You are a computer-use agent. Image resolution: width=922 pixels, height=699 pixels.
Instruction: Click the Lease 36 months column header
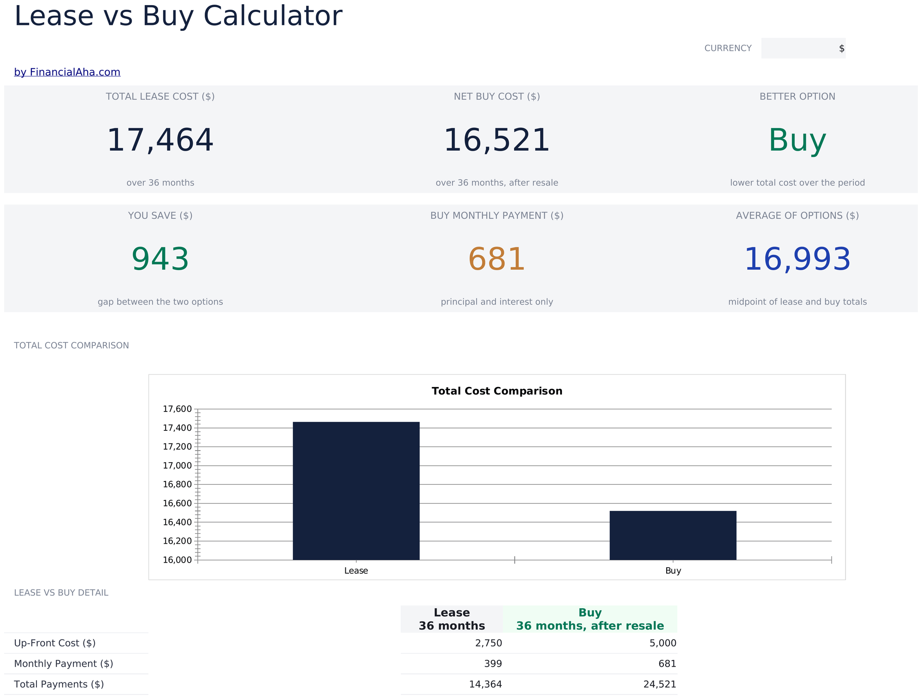tap(452, 619)
